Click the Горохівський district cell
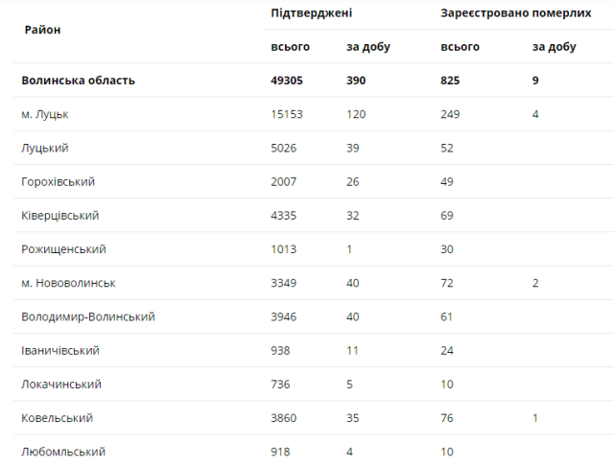This screenshot has width=614, height=467. pyautogui.click(x=58, y=181)
